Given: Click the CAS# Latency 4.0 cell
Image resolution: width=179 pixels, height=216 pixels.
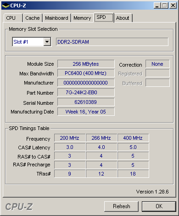Looking at the screenshot, I should click(101, 147).
